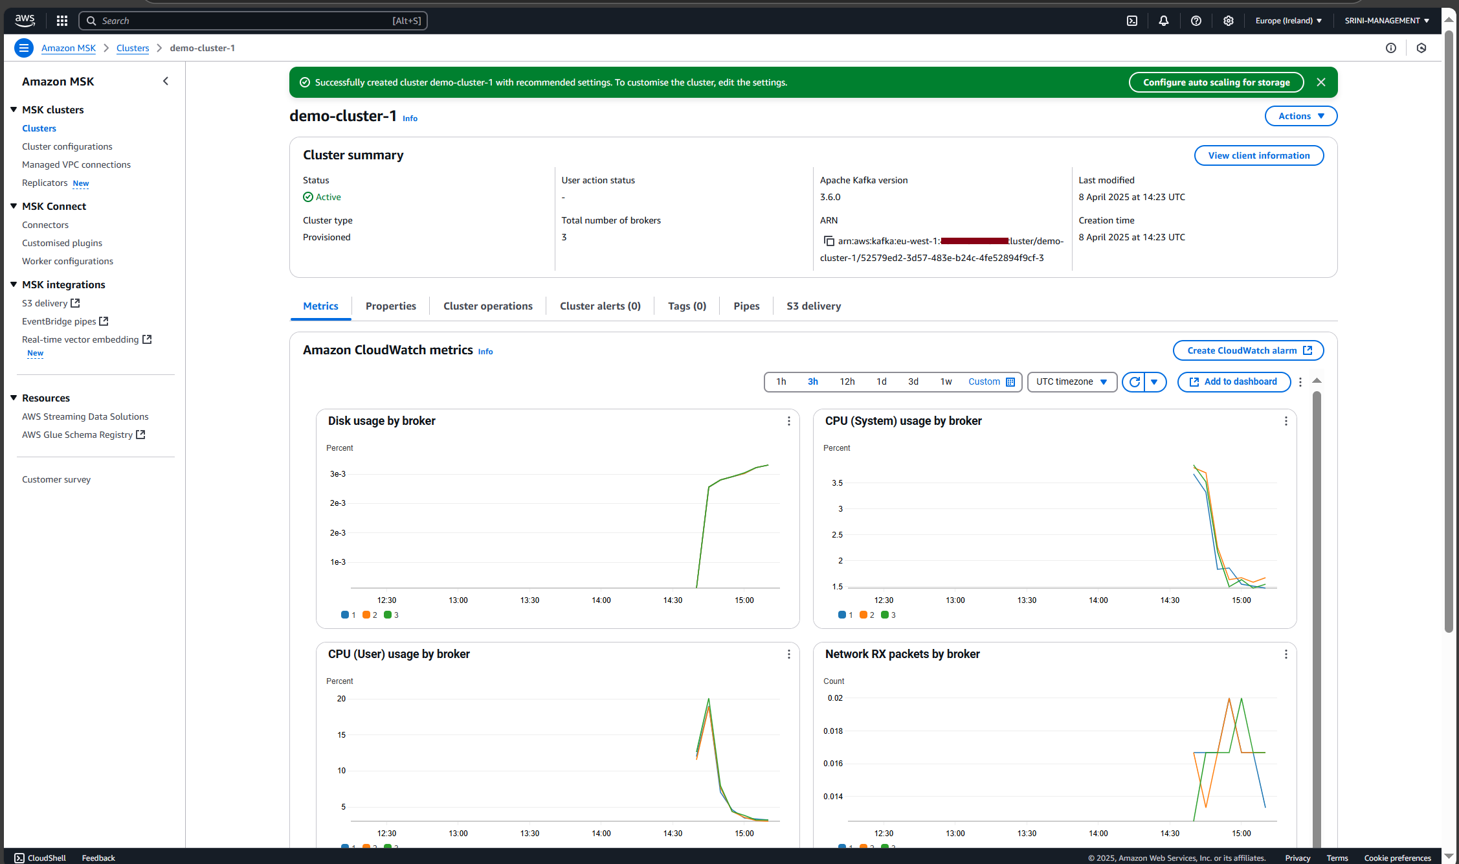
Task: Switch to the S3 delivery tab
Action: click(x=814, y=306)
